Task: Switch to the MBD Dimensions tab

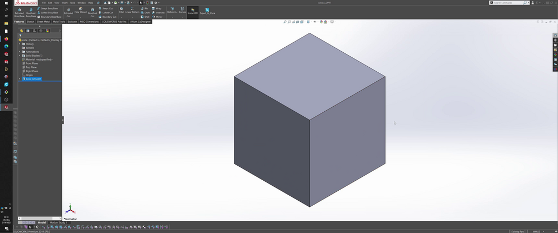Action: click(x=89, y=22)
